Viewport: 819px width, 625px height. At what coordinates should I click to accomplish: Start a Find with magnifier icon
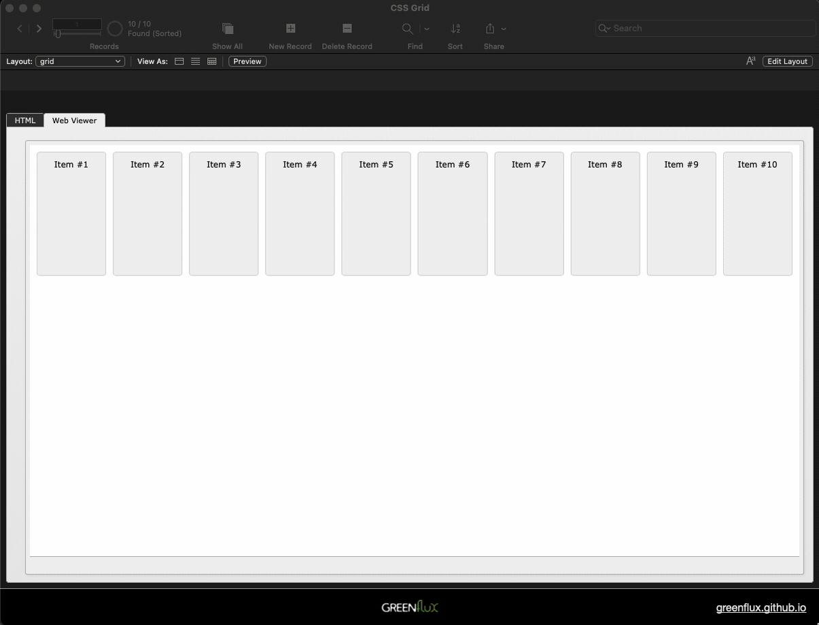coord(408,29)
